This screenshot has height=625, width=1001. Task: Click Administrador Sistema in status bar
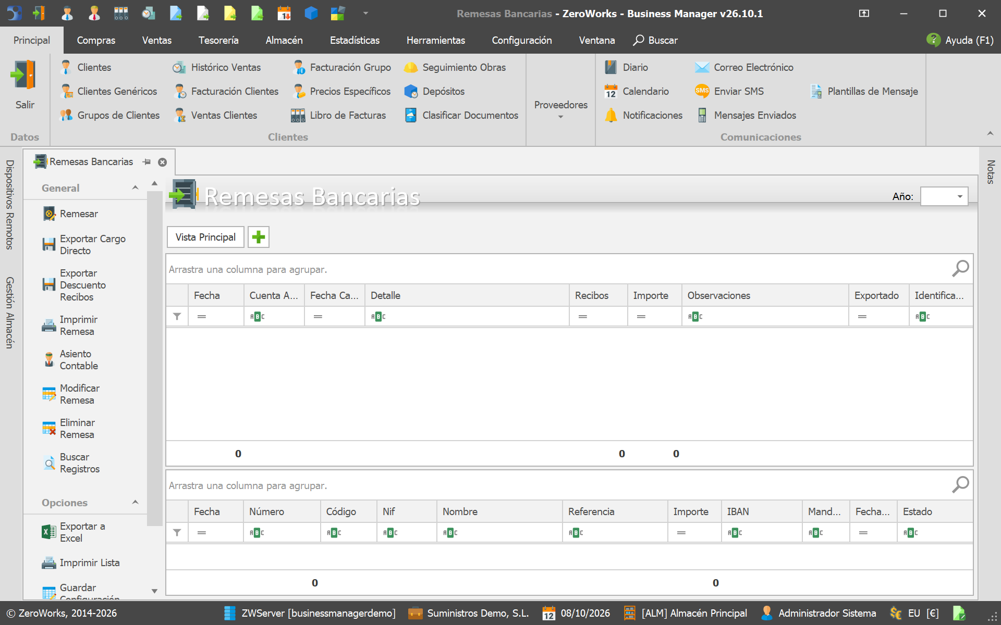[819, 613]
